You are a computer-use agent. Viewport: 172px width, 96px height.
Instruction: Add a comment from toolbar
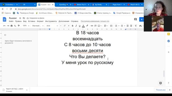click(x=95, y=26)
